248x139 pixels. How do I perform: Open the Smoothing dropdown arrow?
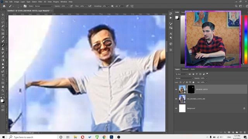[x=108, y=6]
